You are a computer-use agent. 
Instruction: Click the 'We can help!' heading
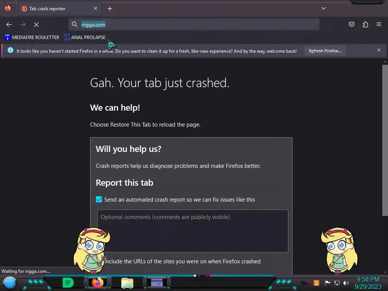[x=115, y=108]
